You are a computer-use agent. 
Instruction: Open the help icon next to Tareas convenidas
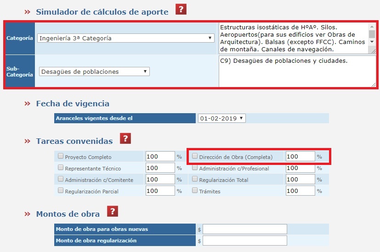click(x=125, y=139)
